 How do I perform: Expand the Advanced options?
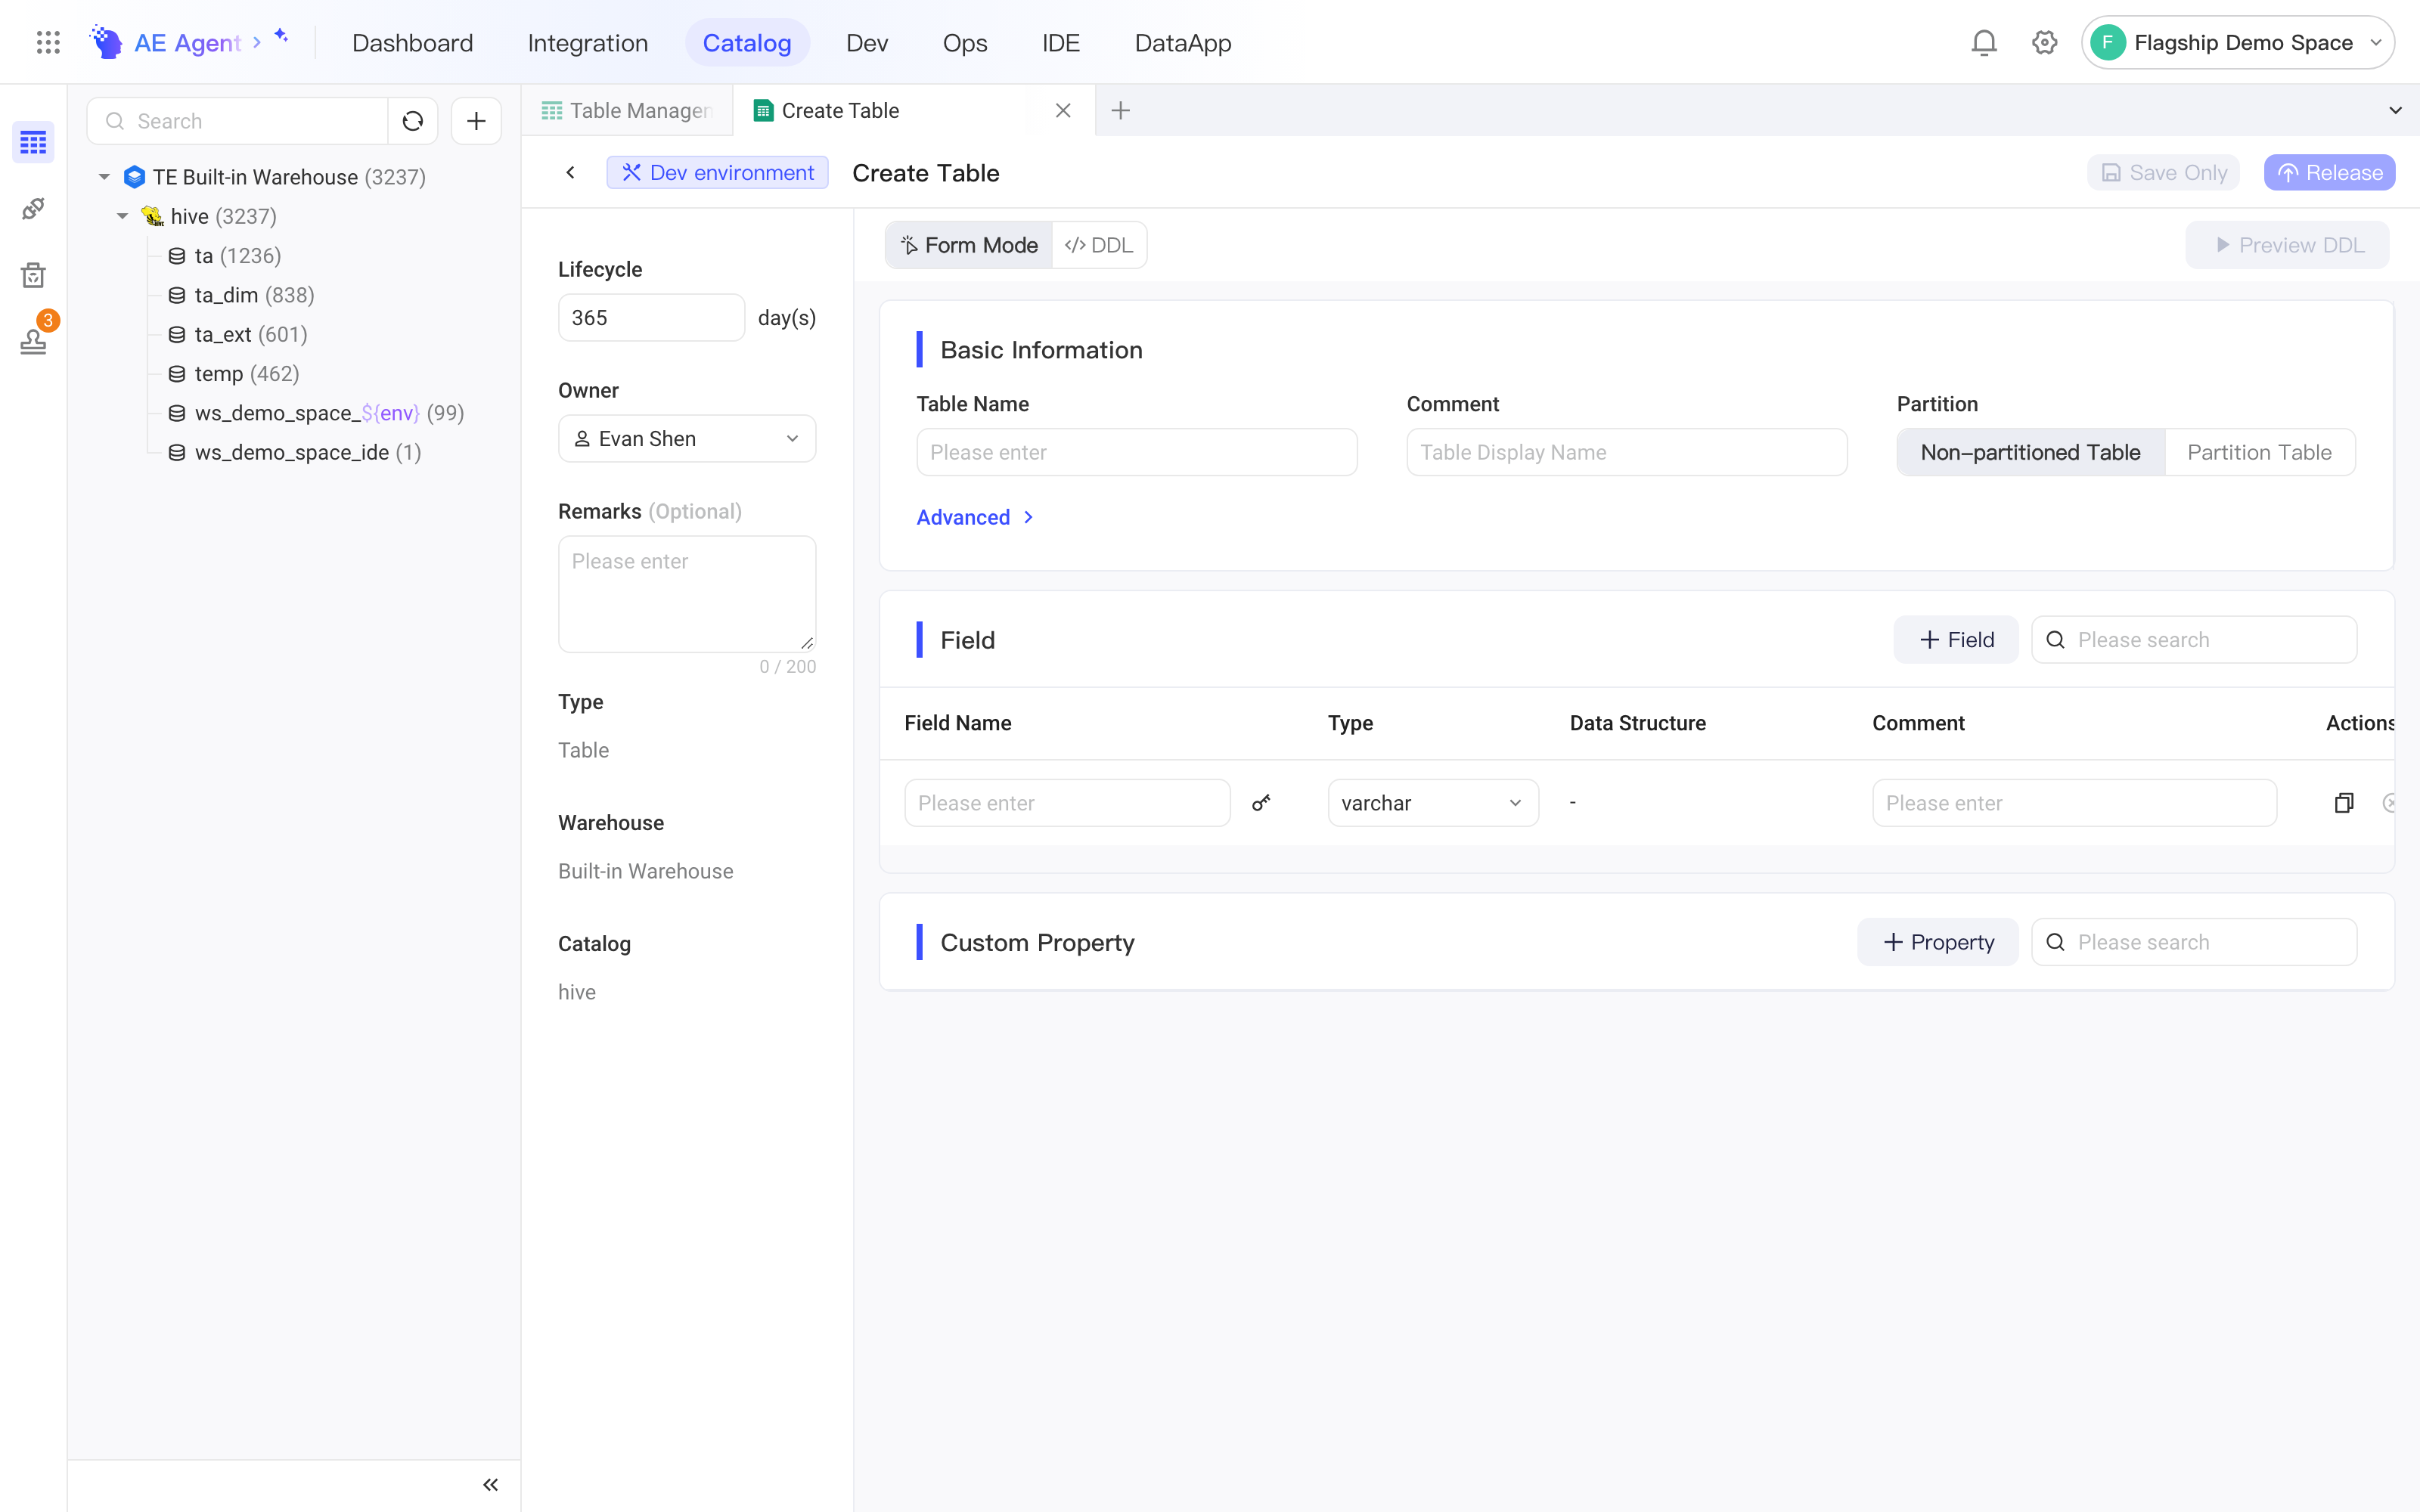click(x=975, y=517)
